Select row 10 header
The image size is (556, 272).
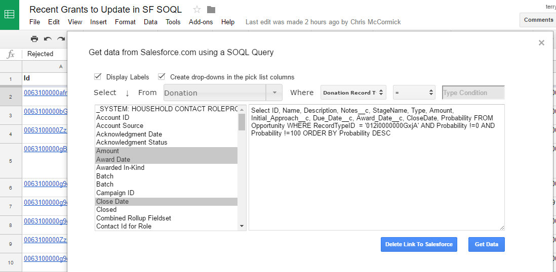[11, 262]
